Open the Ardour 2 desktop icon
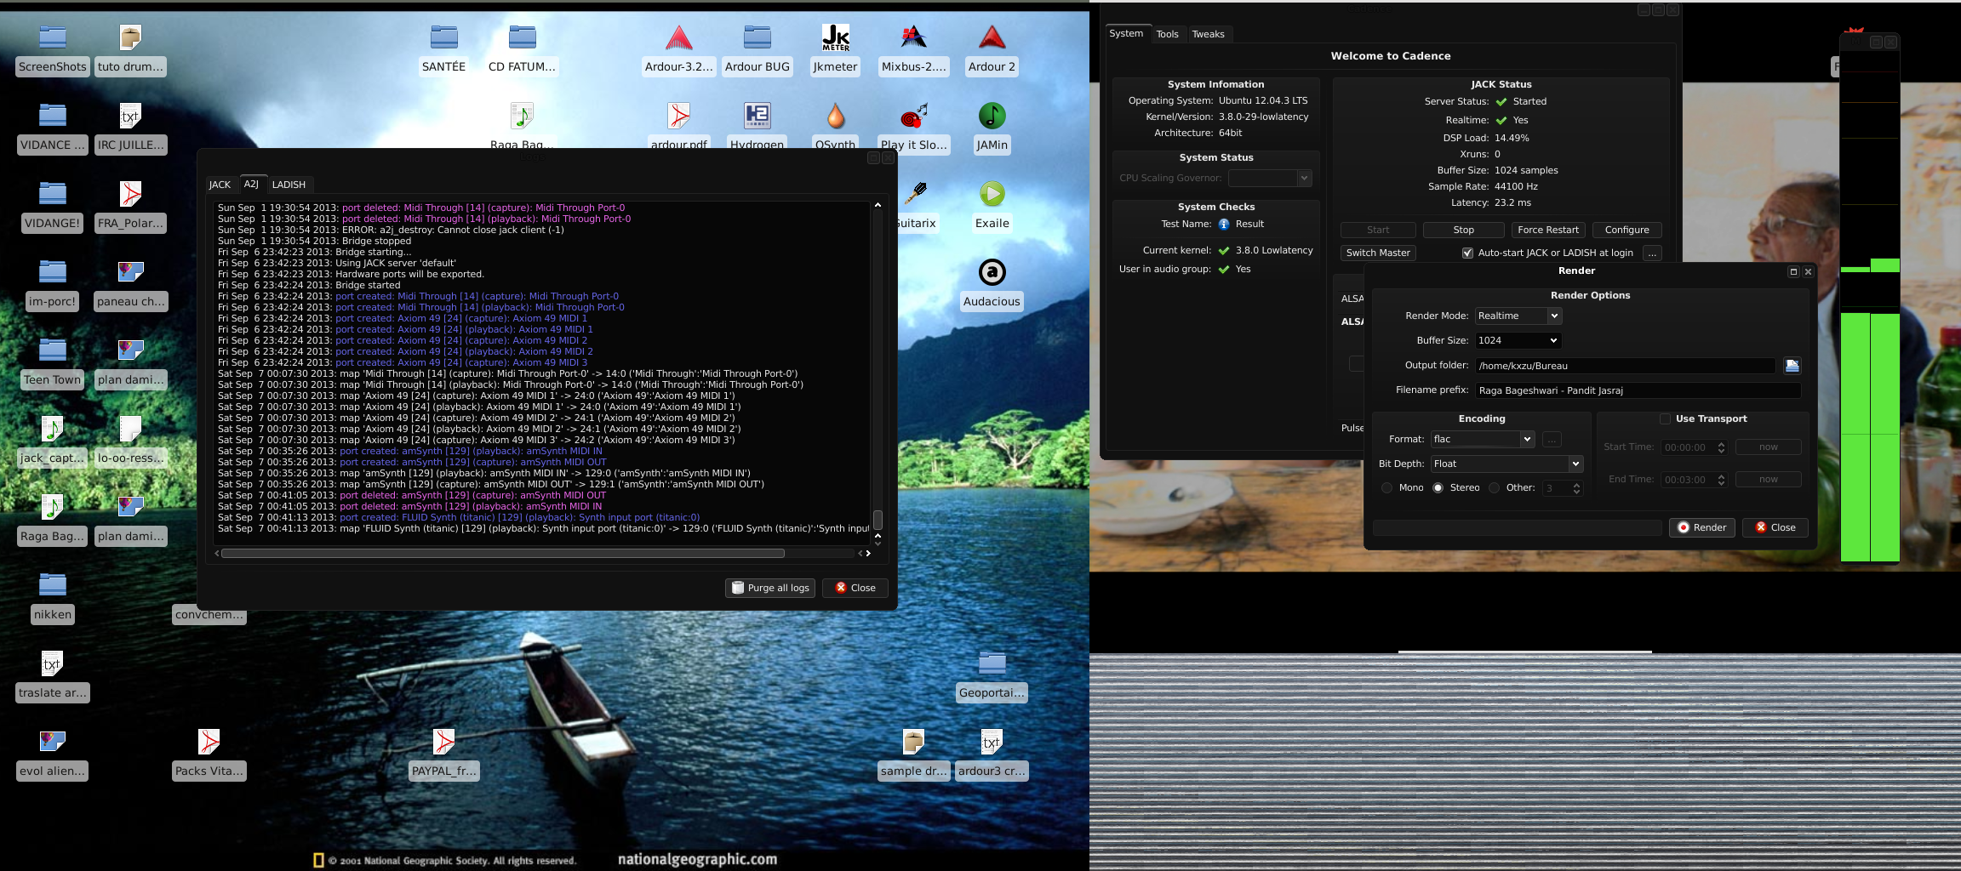The height and width of the screenshot is (871, 1961). (x=992, y=38)
